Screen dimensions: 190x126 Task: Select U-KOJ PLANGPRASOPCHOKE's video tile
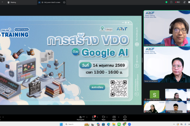point(167,28)
